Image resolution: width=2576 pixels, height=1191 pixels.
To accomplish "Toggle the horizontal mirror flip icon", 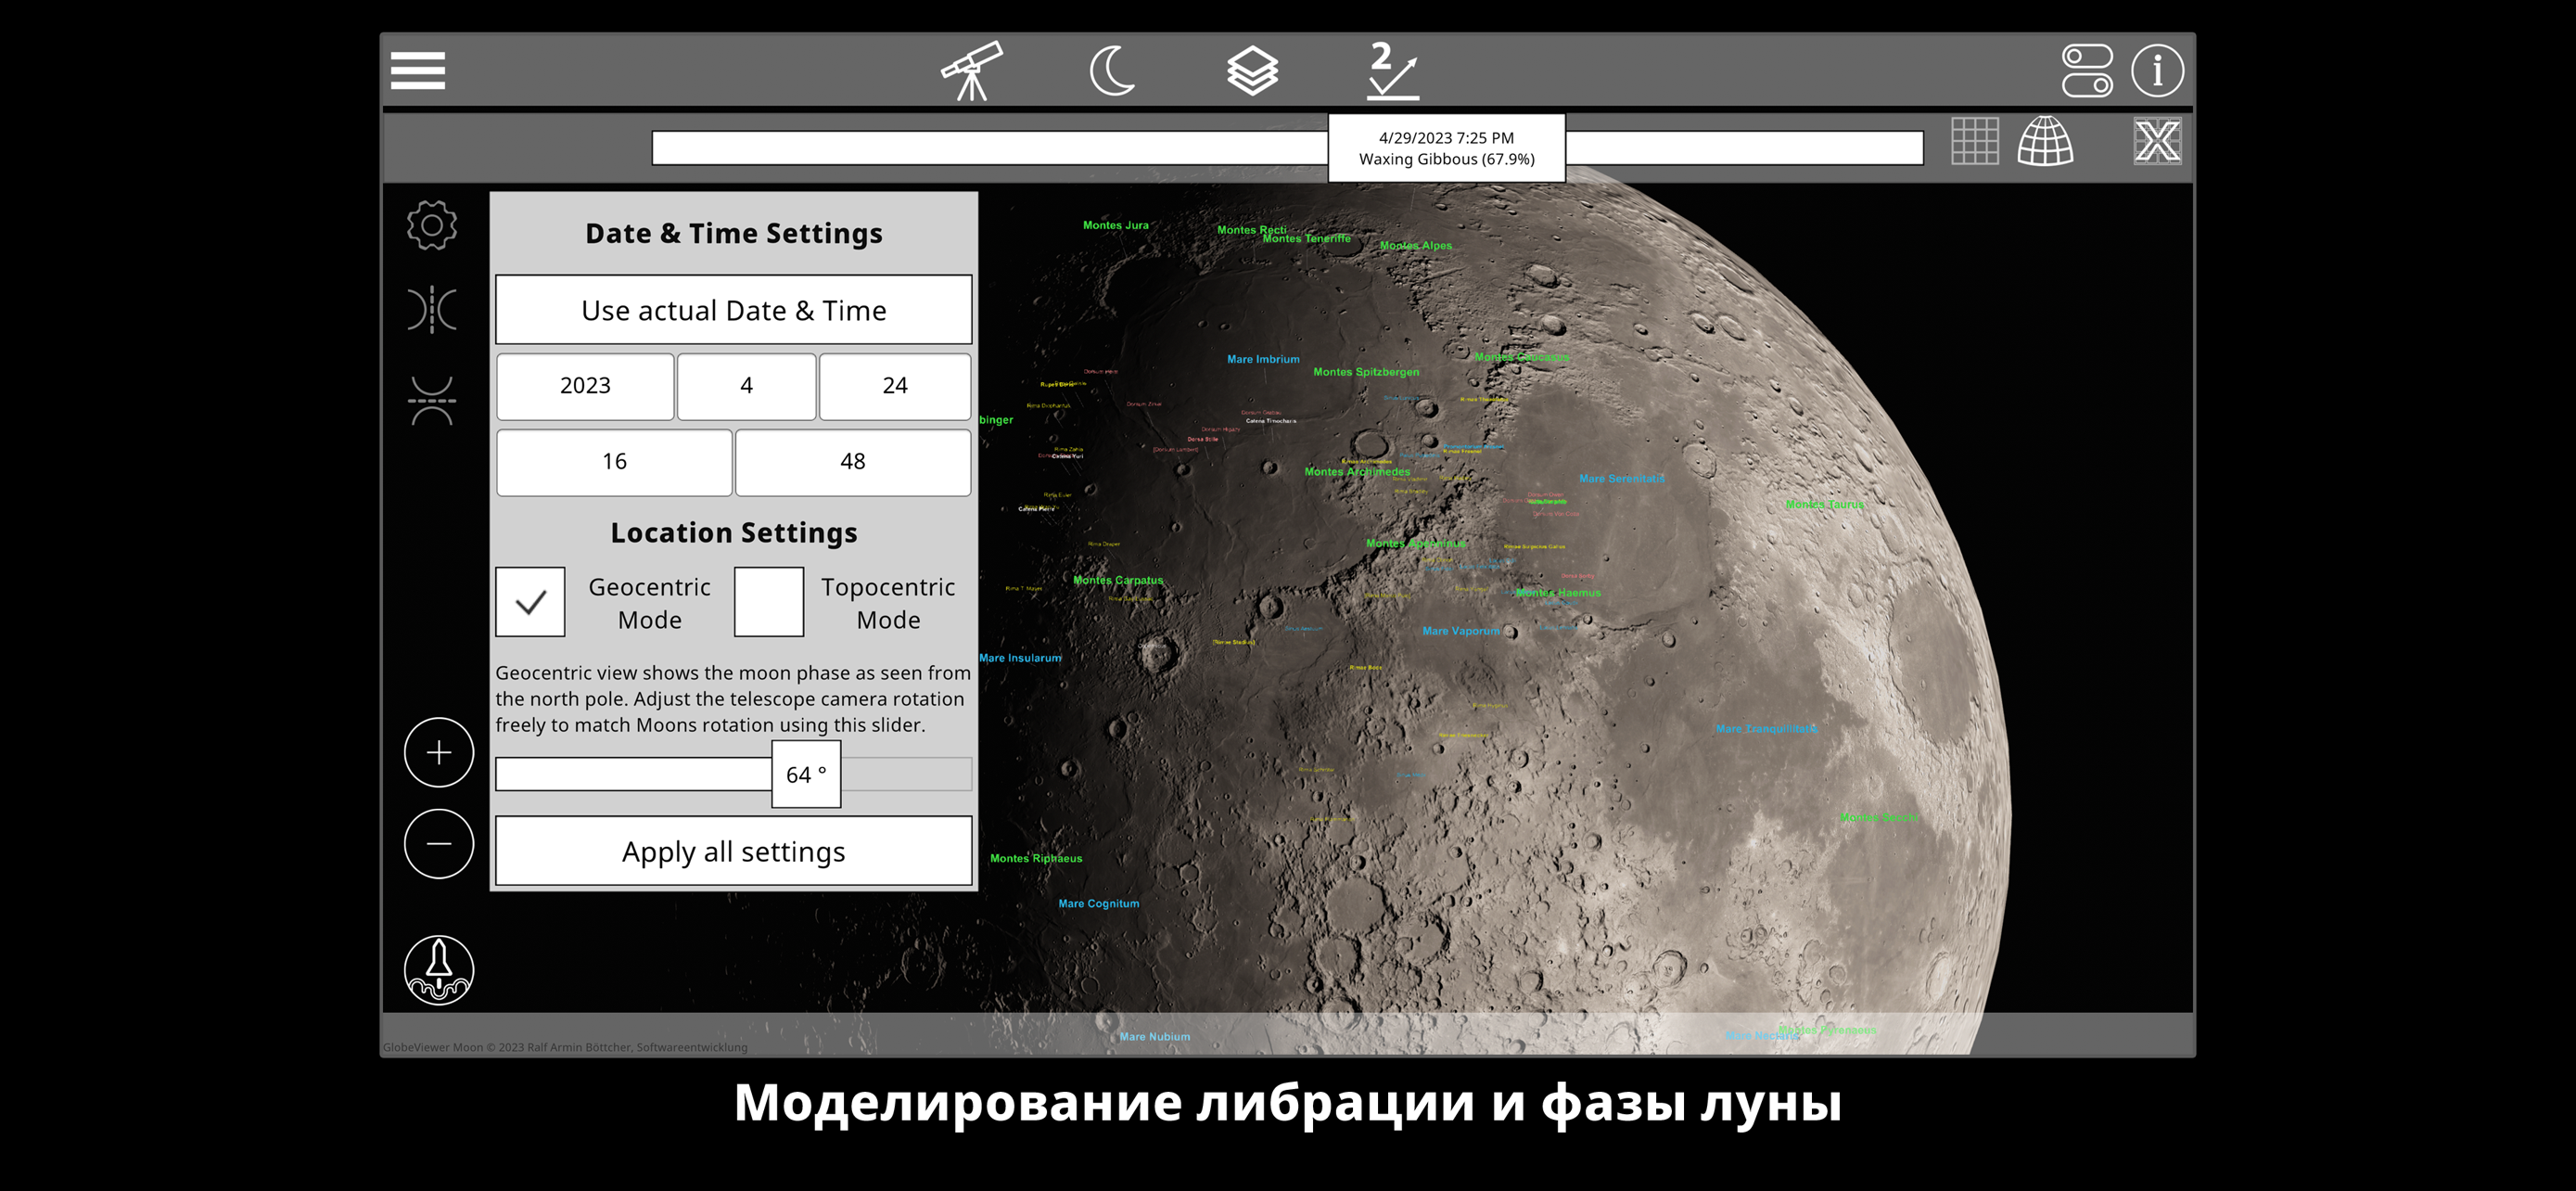I will (x=432, y=309).
